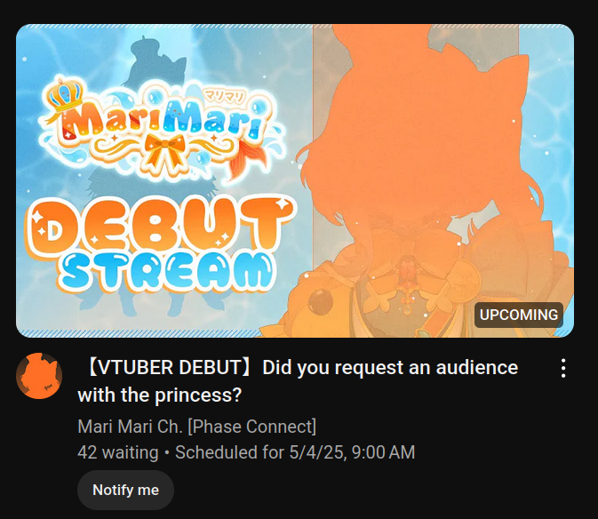Open the debut stream thumbnail image
This screenshot has height=519, width=598.
click(295, 180)
